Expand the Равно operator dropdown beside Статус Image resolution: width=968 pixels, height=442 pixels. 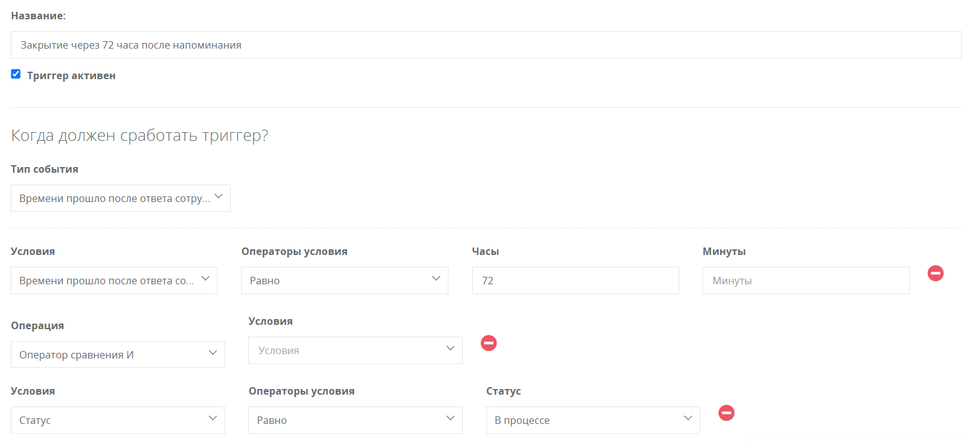356,420
